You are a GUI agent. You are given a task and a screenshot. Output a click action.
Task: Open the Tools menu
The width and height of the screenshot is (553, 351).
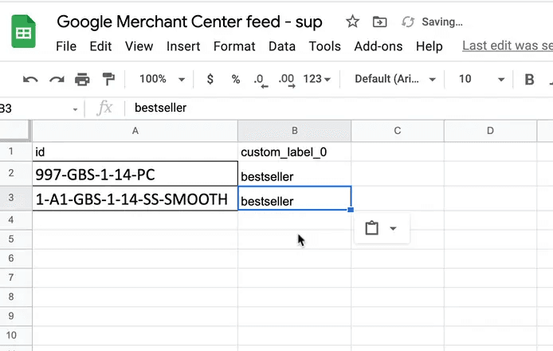325,46
